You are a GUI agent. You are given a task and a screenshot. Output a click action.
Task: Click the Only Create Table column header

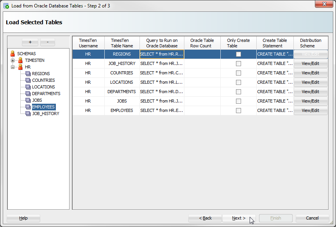[238, 43]
